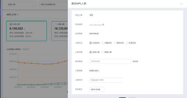Screen dimensions: 187x98
Task: Focus the 人群名称 name input field
Action: (106, 80)
